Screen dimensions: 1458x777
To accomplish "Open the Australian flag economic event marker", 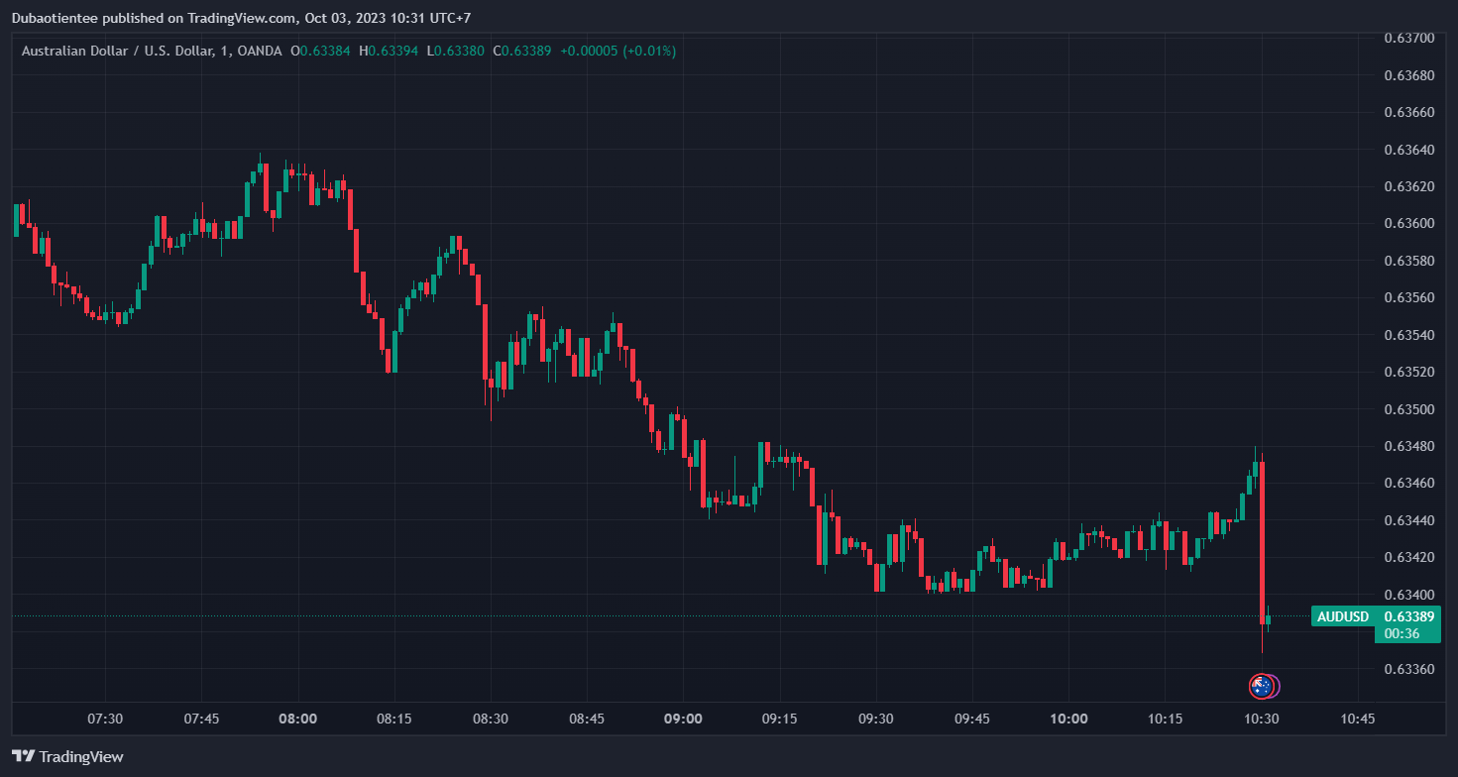I will (x=1260, y=686).
